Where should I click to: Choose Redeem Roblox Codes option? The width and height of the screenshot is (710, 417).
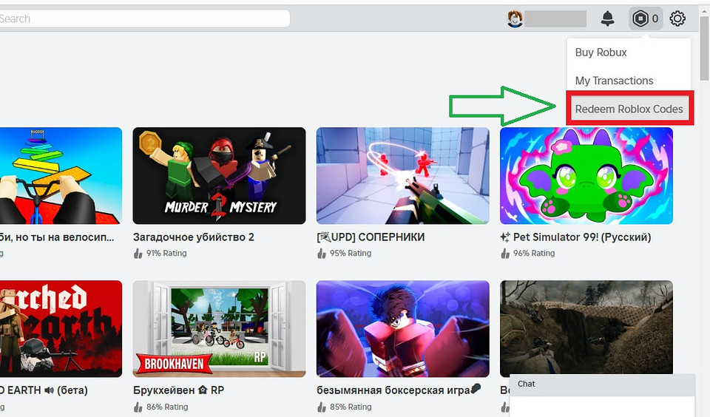click(x=629, y=109)
